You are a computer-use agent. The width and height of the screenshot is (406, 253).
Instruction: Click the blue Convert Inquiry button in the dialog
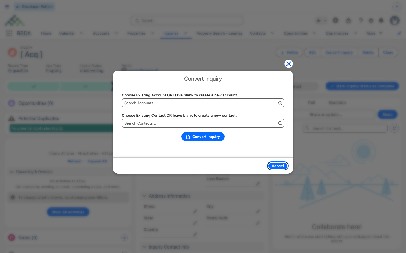[203, 137]
